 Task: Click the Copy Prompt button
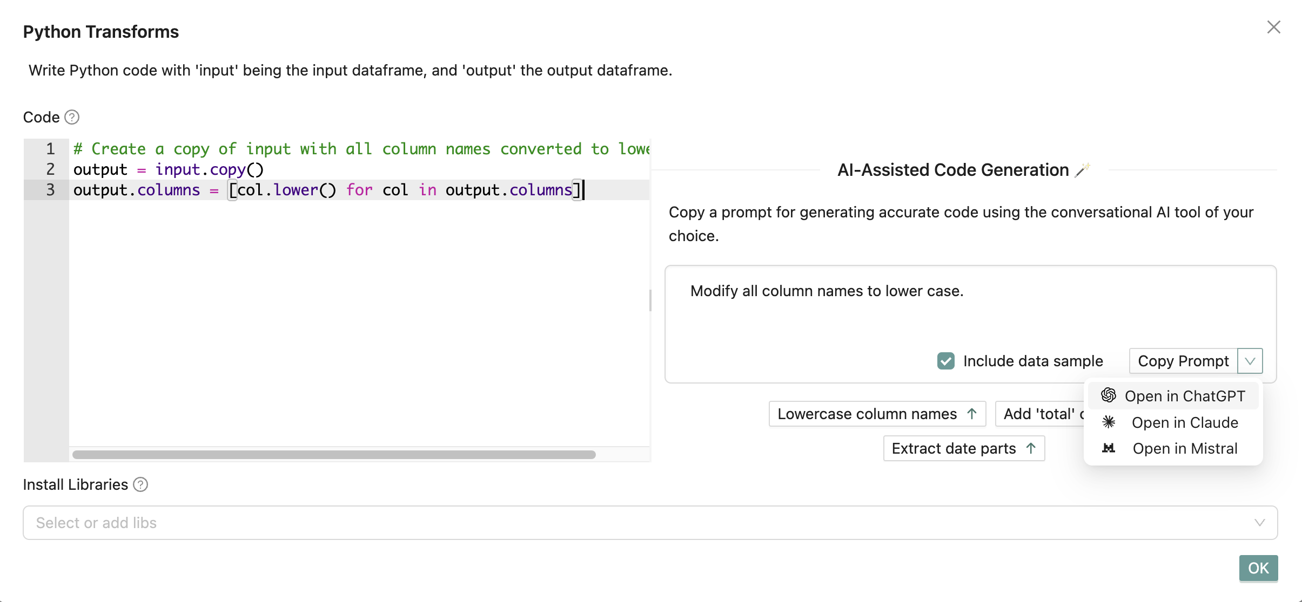point(1183,361)
